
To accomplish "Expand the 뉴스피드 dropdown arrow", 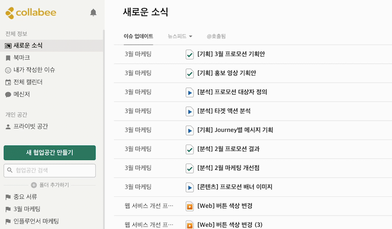I will coord(191,36).
